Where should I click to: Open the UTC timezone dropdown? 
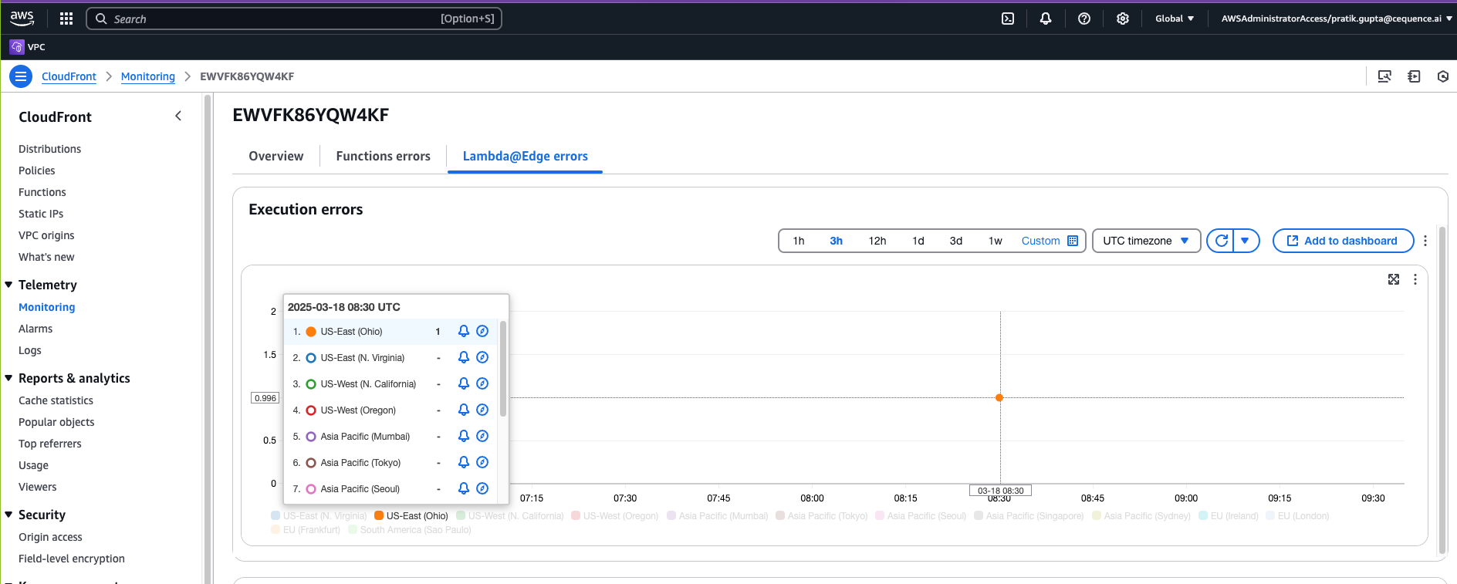(x=1146, y=241)
